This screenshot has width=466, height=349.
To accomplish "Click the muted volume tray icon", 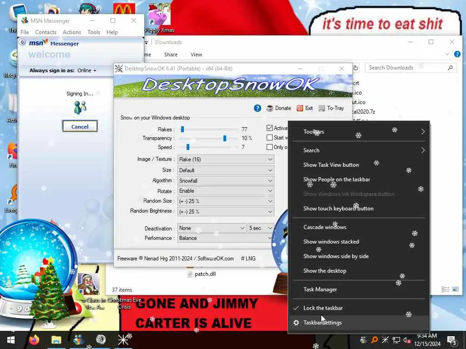I will tap(407, 340).
